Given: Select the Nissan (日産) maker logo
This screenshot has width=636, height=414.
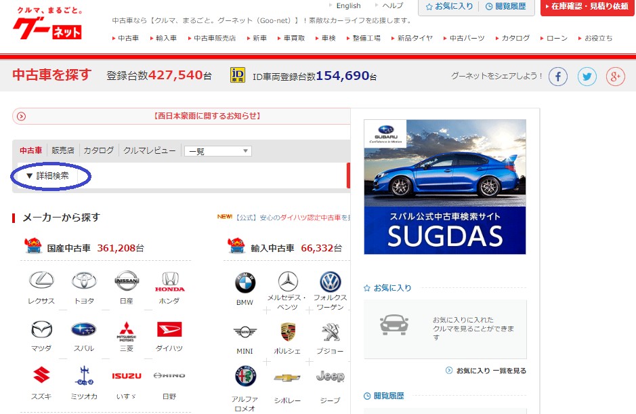Looking at the screenshot, I should point(127,281).
